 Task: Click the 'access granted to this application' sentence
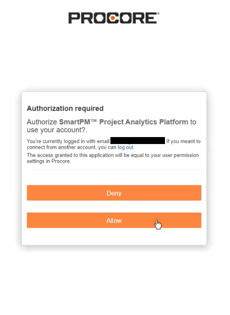(113, 158)
